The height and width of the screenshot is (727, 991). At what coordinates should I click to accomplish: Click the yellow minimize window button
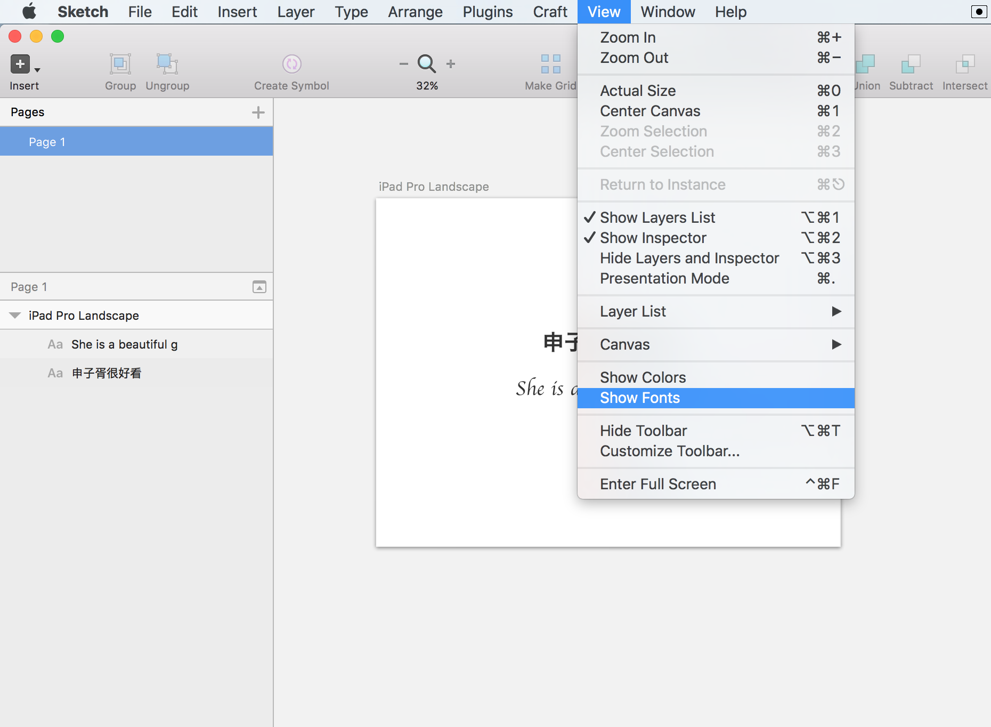point(36,36)
